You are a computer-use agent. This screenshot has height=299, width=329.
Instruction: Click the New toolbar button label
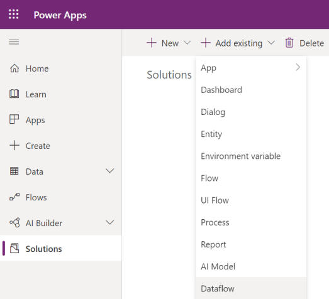click(x=170, y=43)
